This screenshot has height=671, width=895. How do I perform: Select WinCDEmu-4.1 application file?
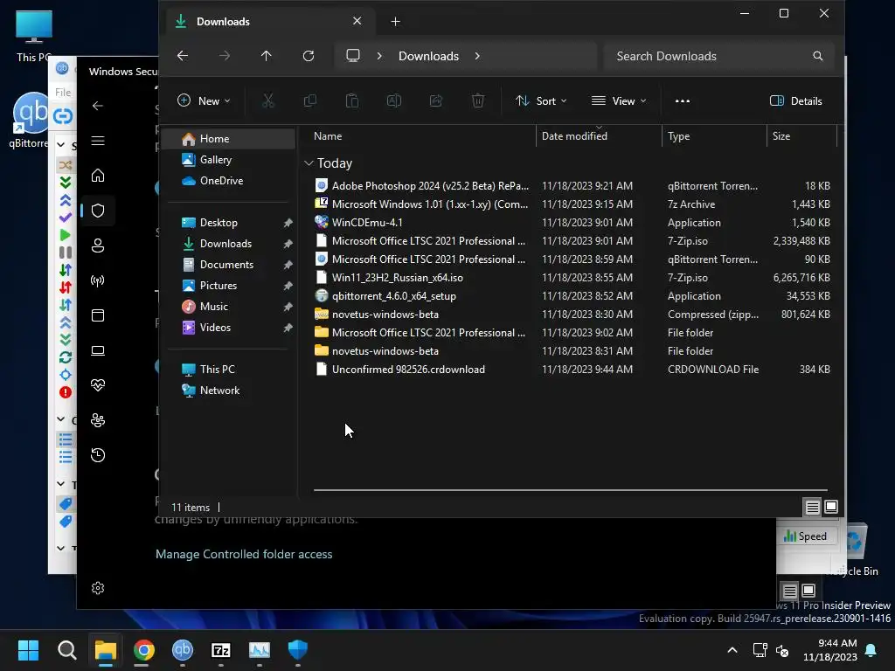(572, 223)
